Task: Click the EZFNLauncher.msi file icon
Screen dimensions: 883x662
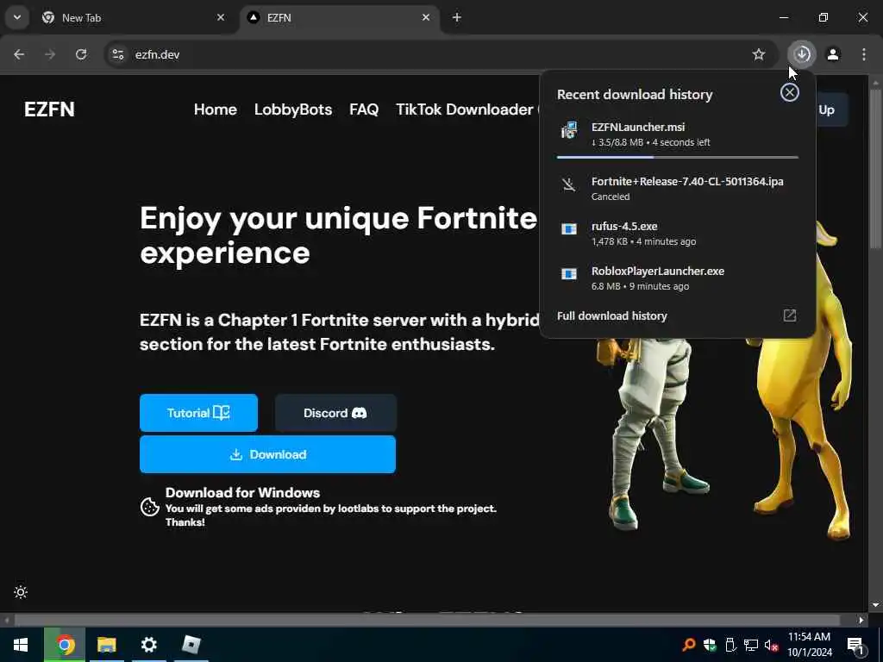Action: [569, 131]
